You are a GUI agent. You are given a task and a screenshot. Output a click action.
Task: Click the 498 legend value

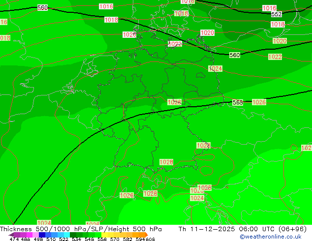pyautogui.click(x=38, y=239)
